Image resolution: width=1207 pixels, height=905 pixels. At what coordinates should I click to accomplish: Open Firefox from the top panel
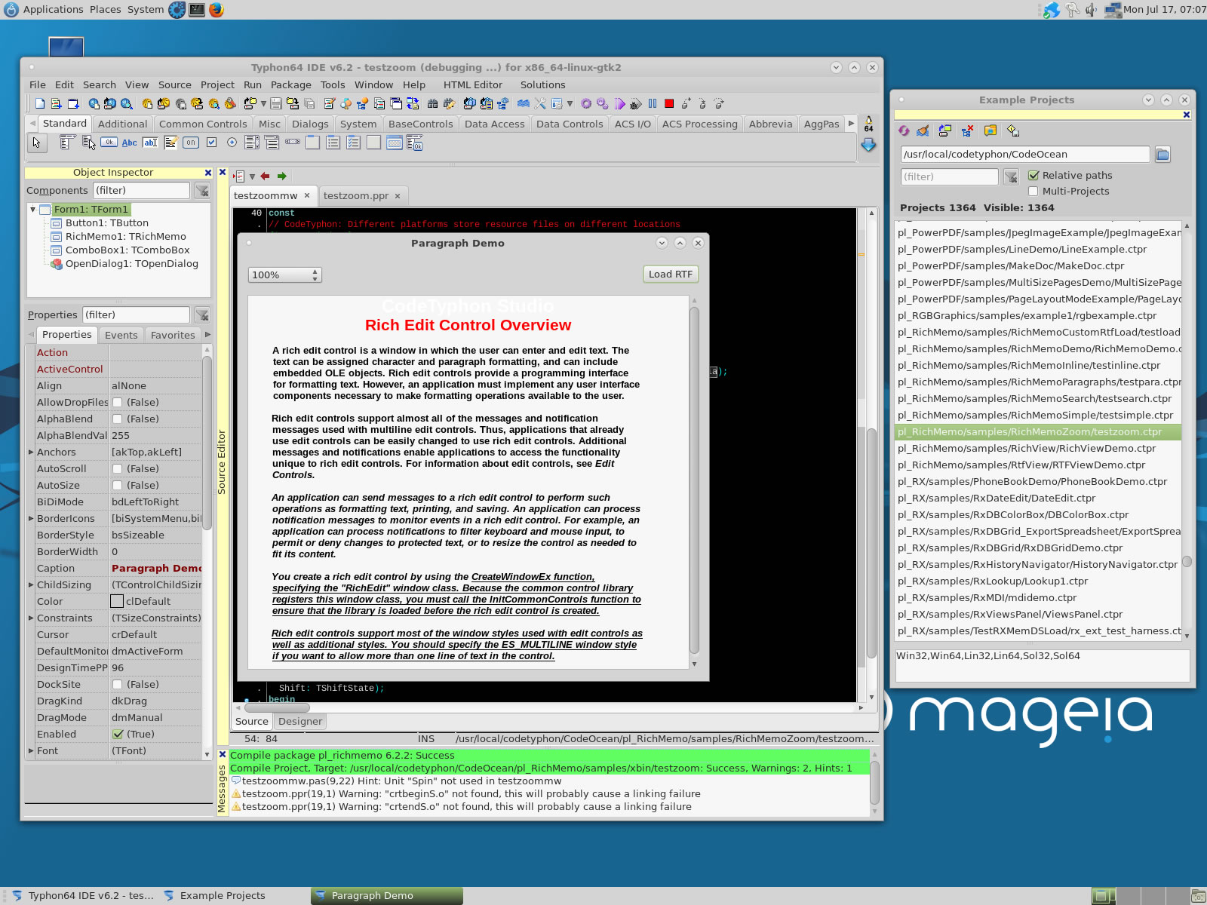(217, 10)
